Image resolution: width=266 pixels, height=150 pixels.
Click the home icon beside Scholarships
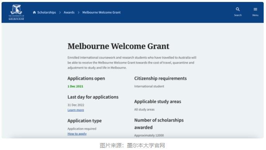point(34,12)
